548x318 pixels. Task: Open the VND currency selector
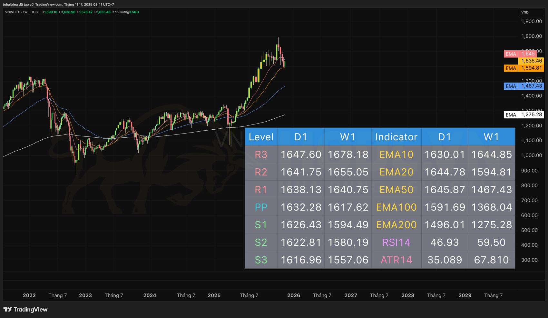point(530,12)
